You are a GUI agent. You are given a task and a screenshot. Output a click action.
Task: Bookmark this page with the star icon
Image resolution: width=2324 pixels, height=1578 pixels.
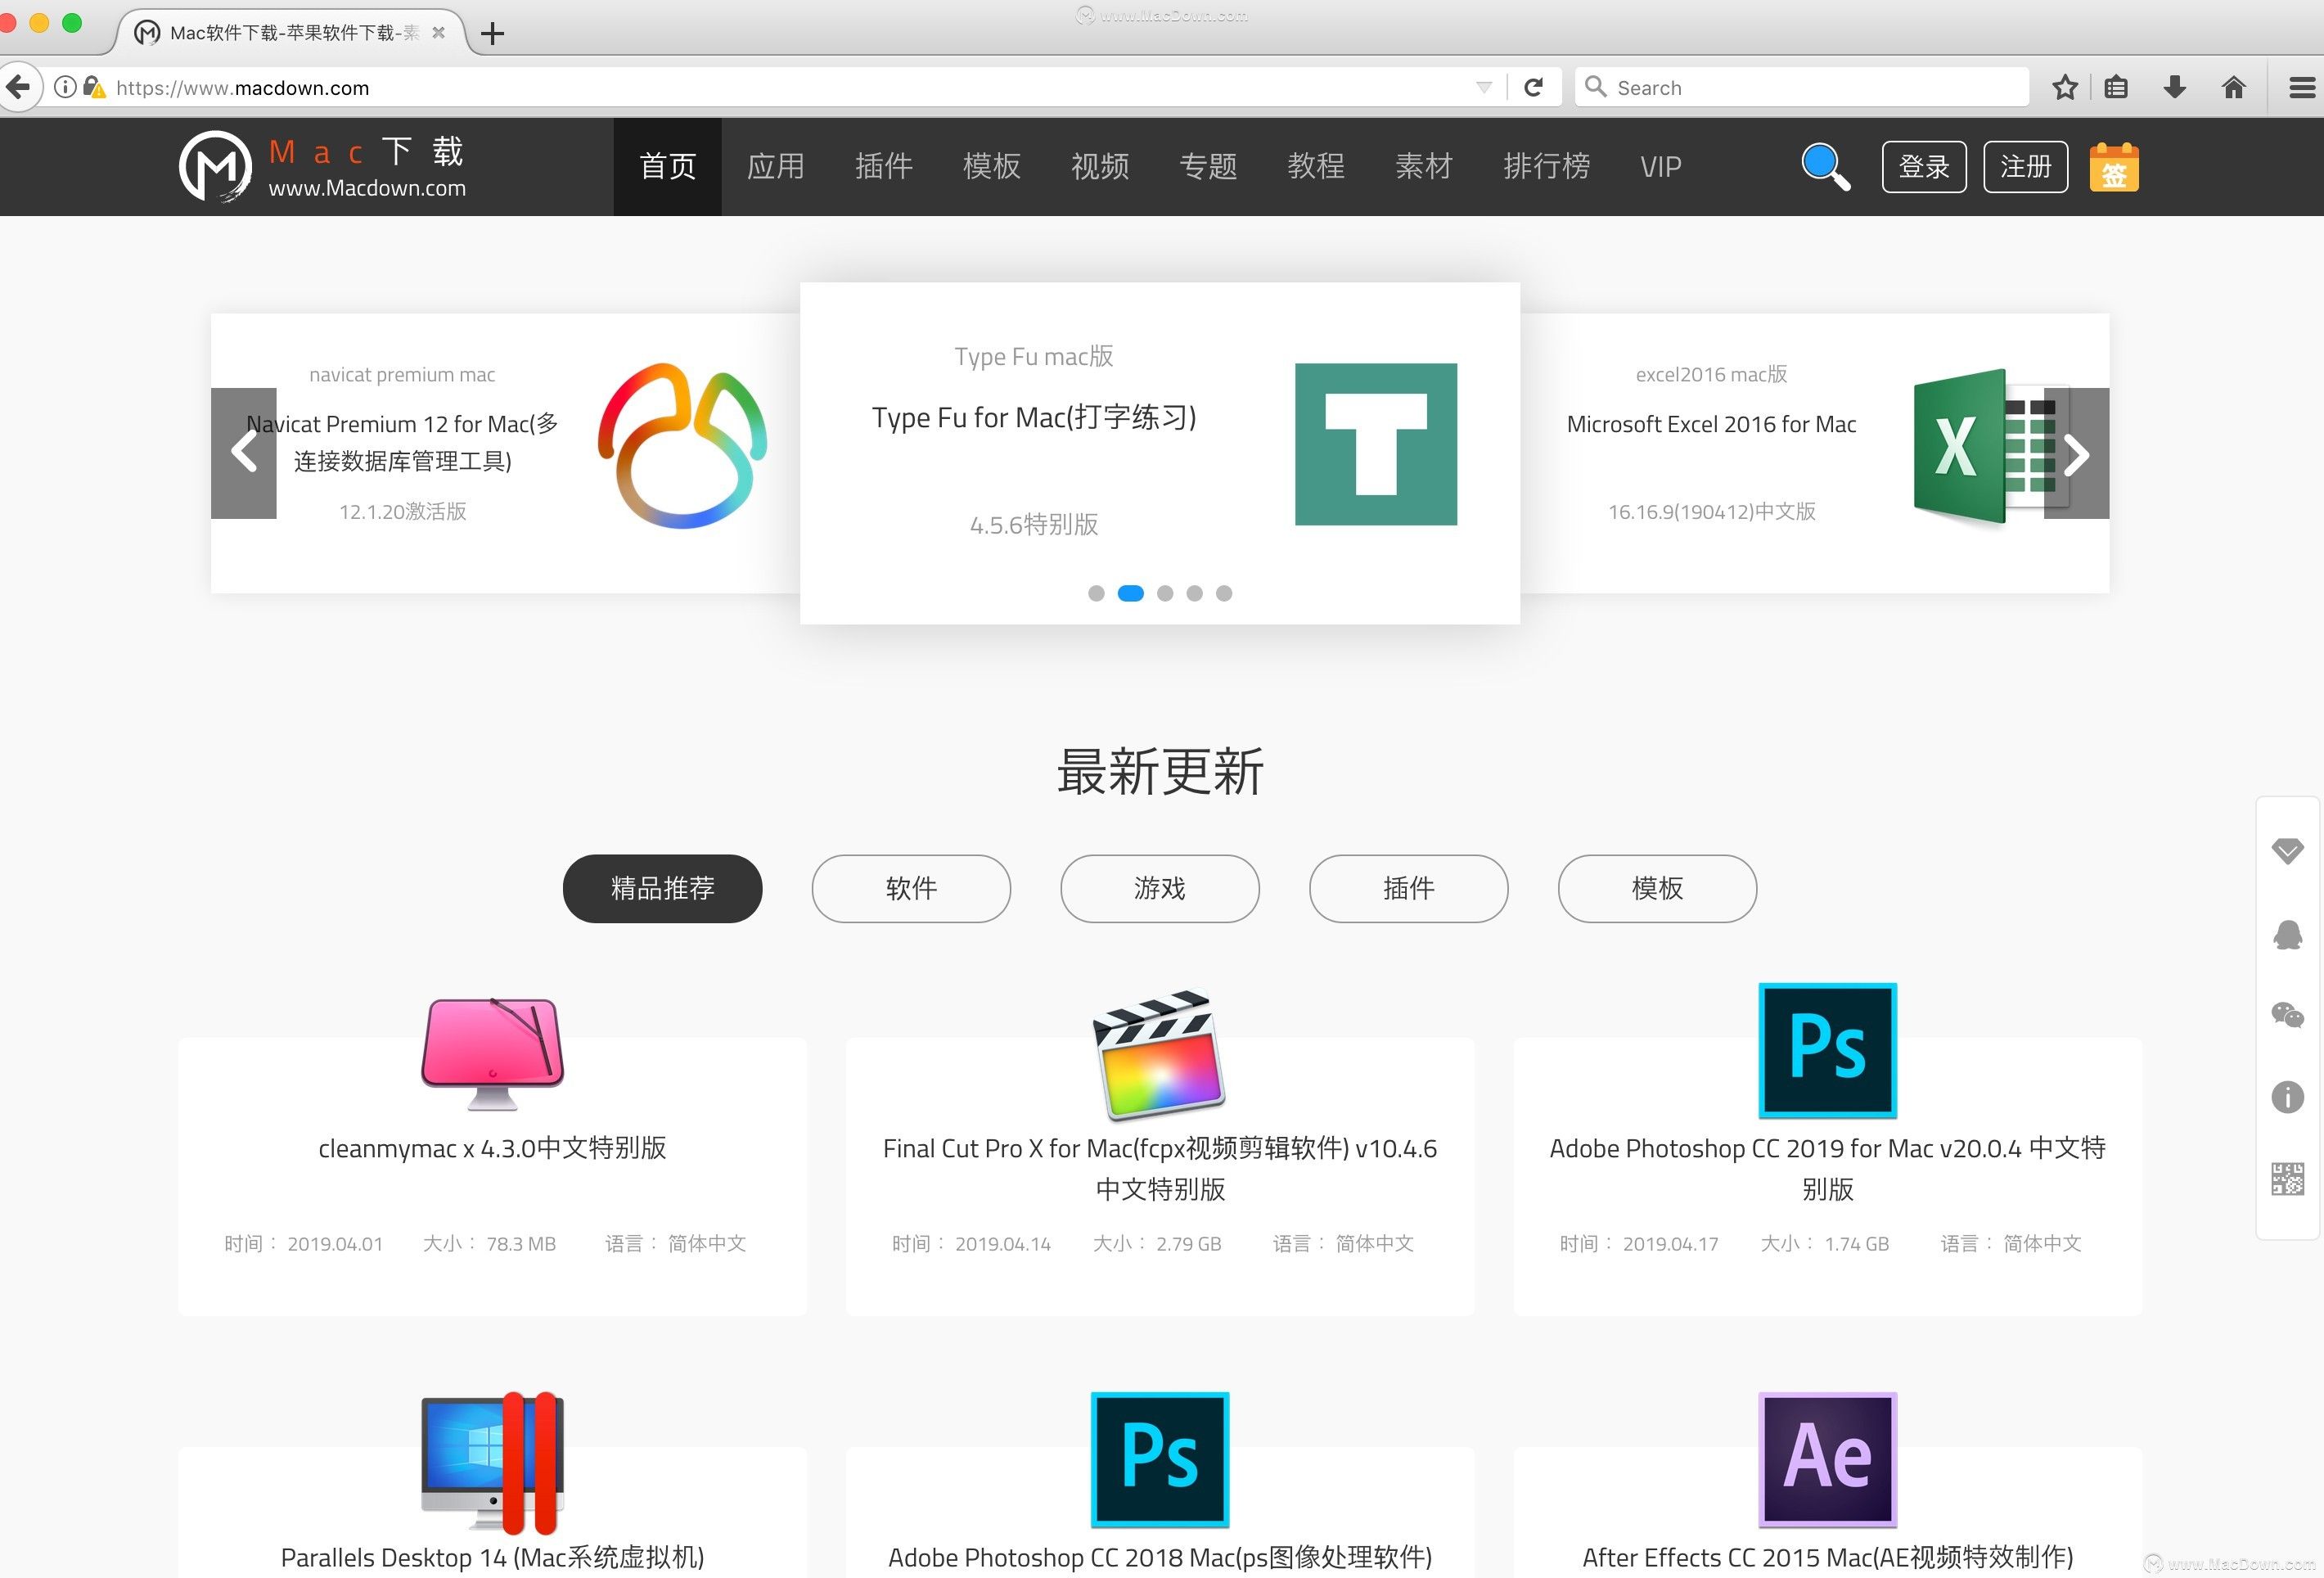[x=2065, y=88]
